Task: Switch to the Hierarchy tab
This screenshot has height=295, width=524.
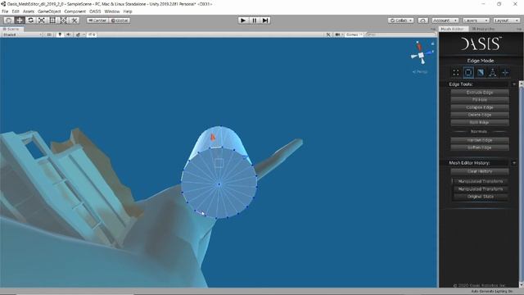Action: coord(483,29)
